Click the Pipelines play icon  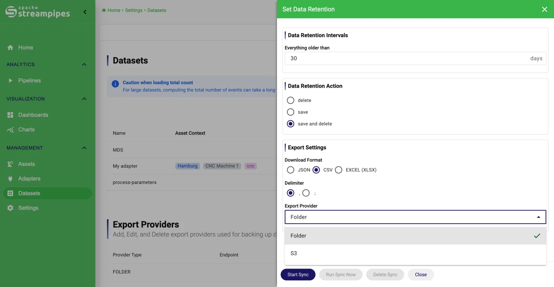click(x=10, y=81)
